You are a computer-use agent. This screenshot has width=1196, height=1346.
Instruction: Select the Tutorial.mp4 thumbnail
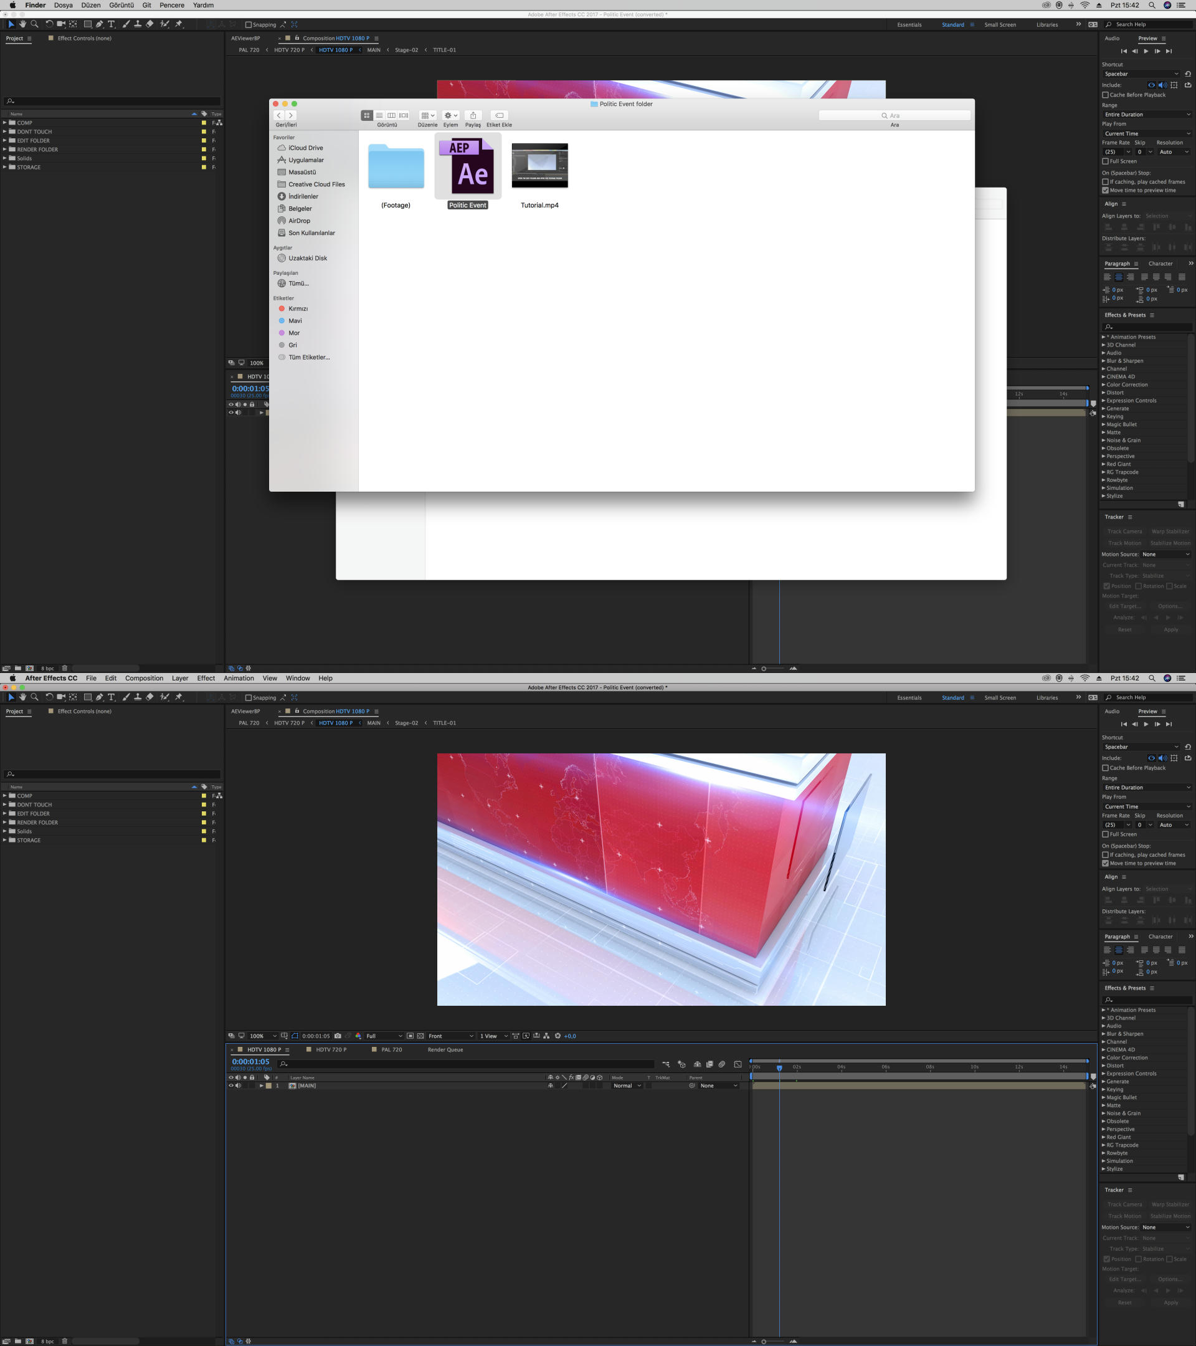click(x=539, y=166)
